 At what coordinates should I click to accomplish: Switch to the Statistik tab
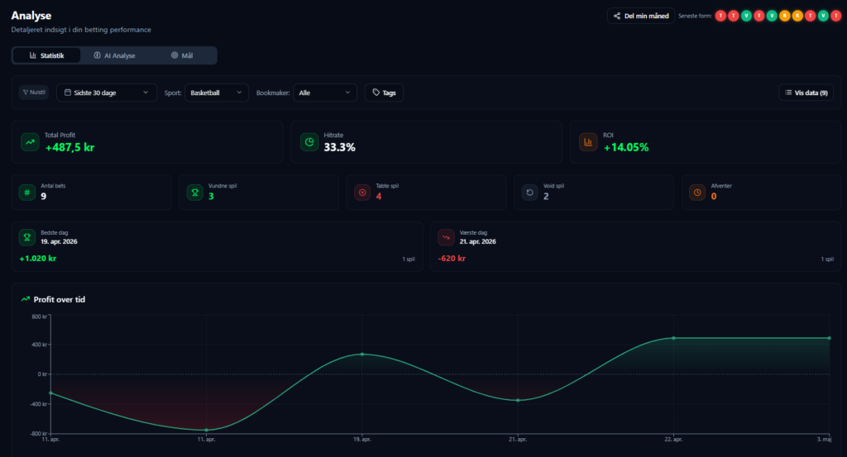click(x=46, y=55)
